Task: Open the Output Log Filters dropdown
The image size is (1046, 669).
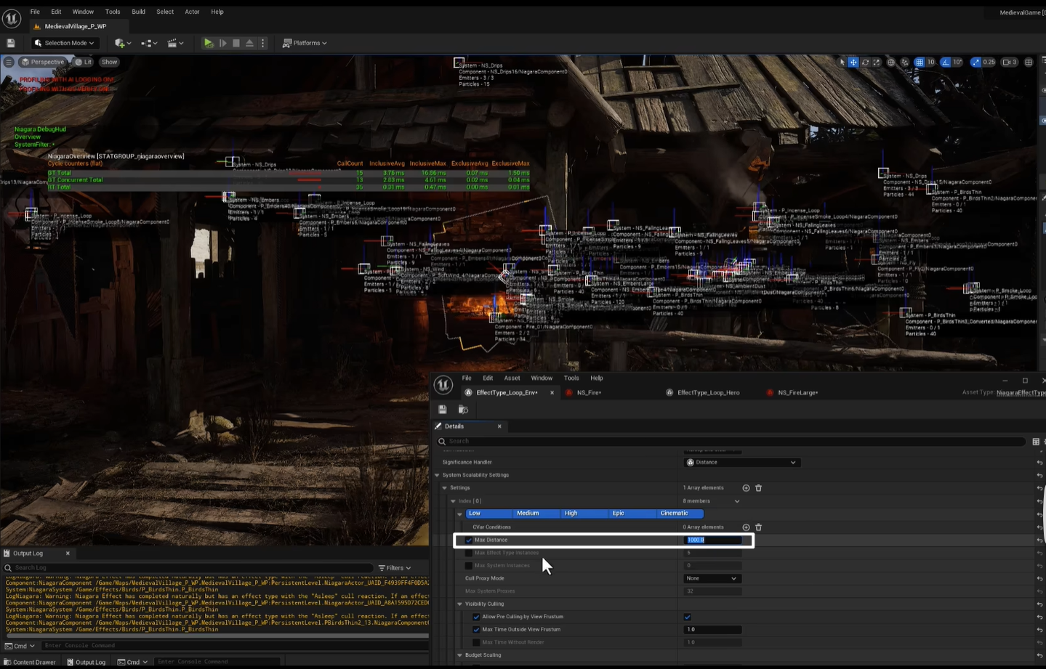Action: (395, 568)
